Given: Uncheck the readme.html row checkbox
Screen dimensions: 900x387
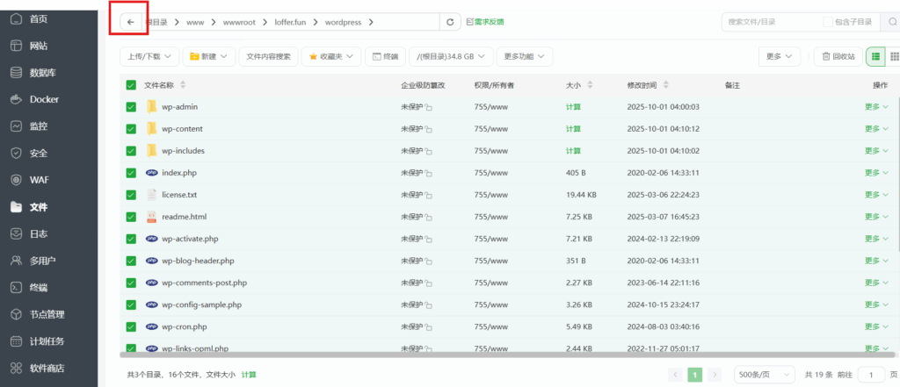Looking at the screenshot, I should pyautogui.click(x=131, y=217).
